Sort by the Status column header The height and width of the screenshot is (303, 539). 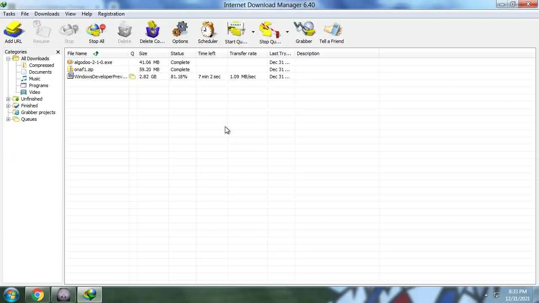tap(182, 53)
